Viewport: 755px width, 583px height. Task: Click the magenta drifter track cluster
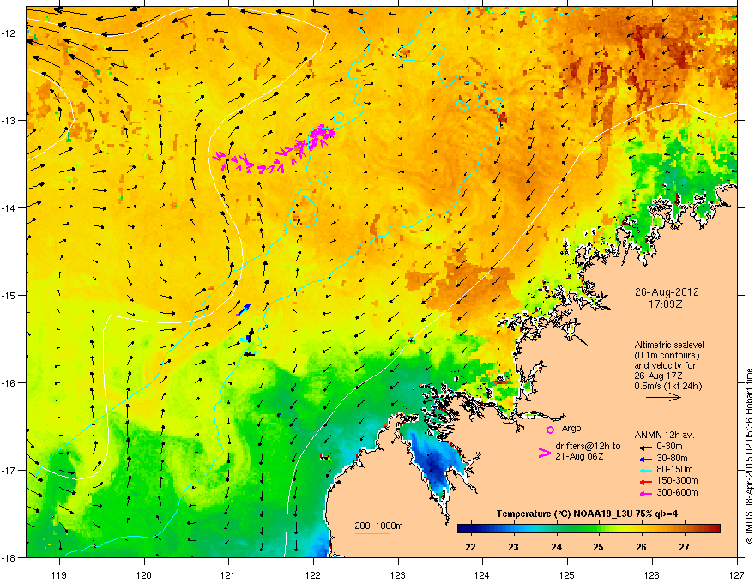point(275,150)
